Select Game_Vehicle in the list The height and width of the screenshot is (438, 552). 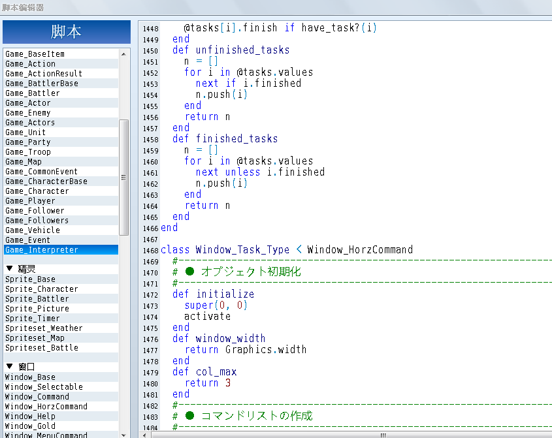(61, 230)
